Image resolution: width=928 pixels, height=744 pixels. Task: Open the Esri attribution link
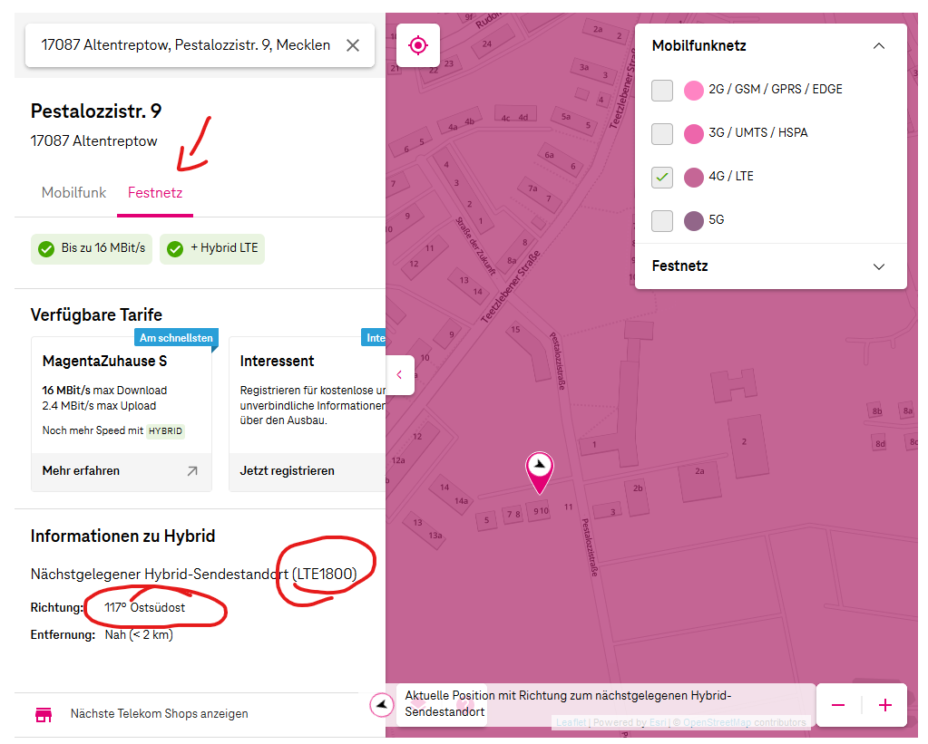(658, 723)
